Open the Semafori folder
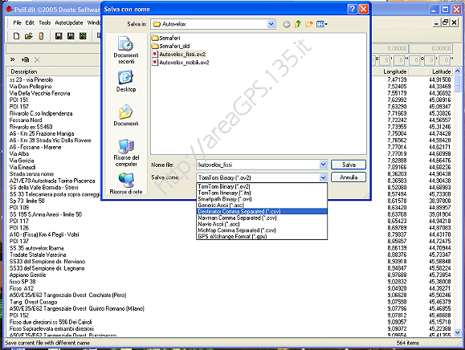The image size is (465, 350). (165, 38)
